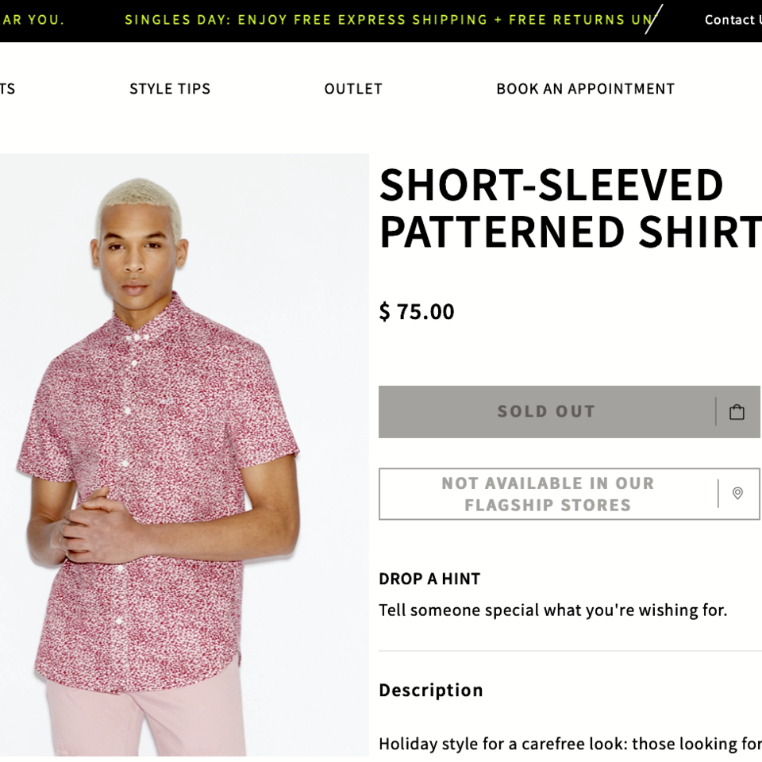Click the shopping bag icon

[737, 412]
